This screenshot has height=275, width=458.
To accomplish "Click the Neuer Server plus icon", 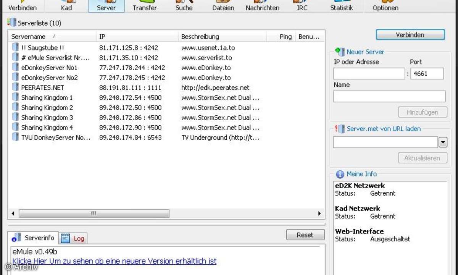I will (x=340, y=52).
